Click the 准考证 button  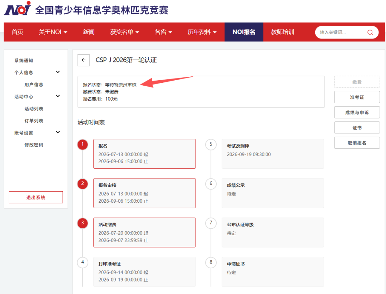tap(357, 97)
